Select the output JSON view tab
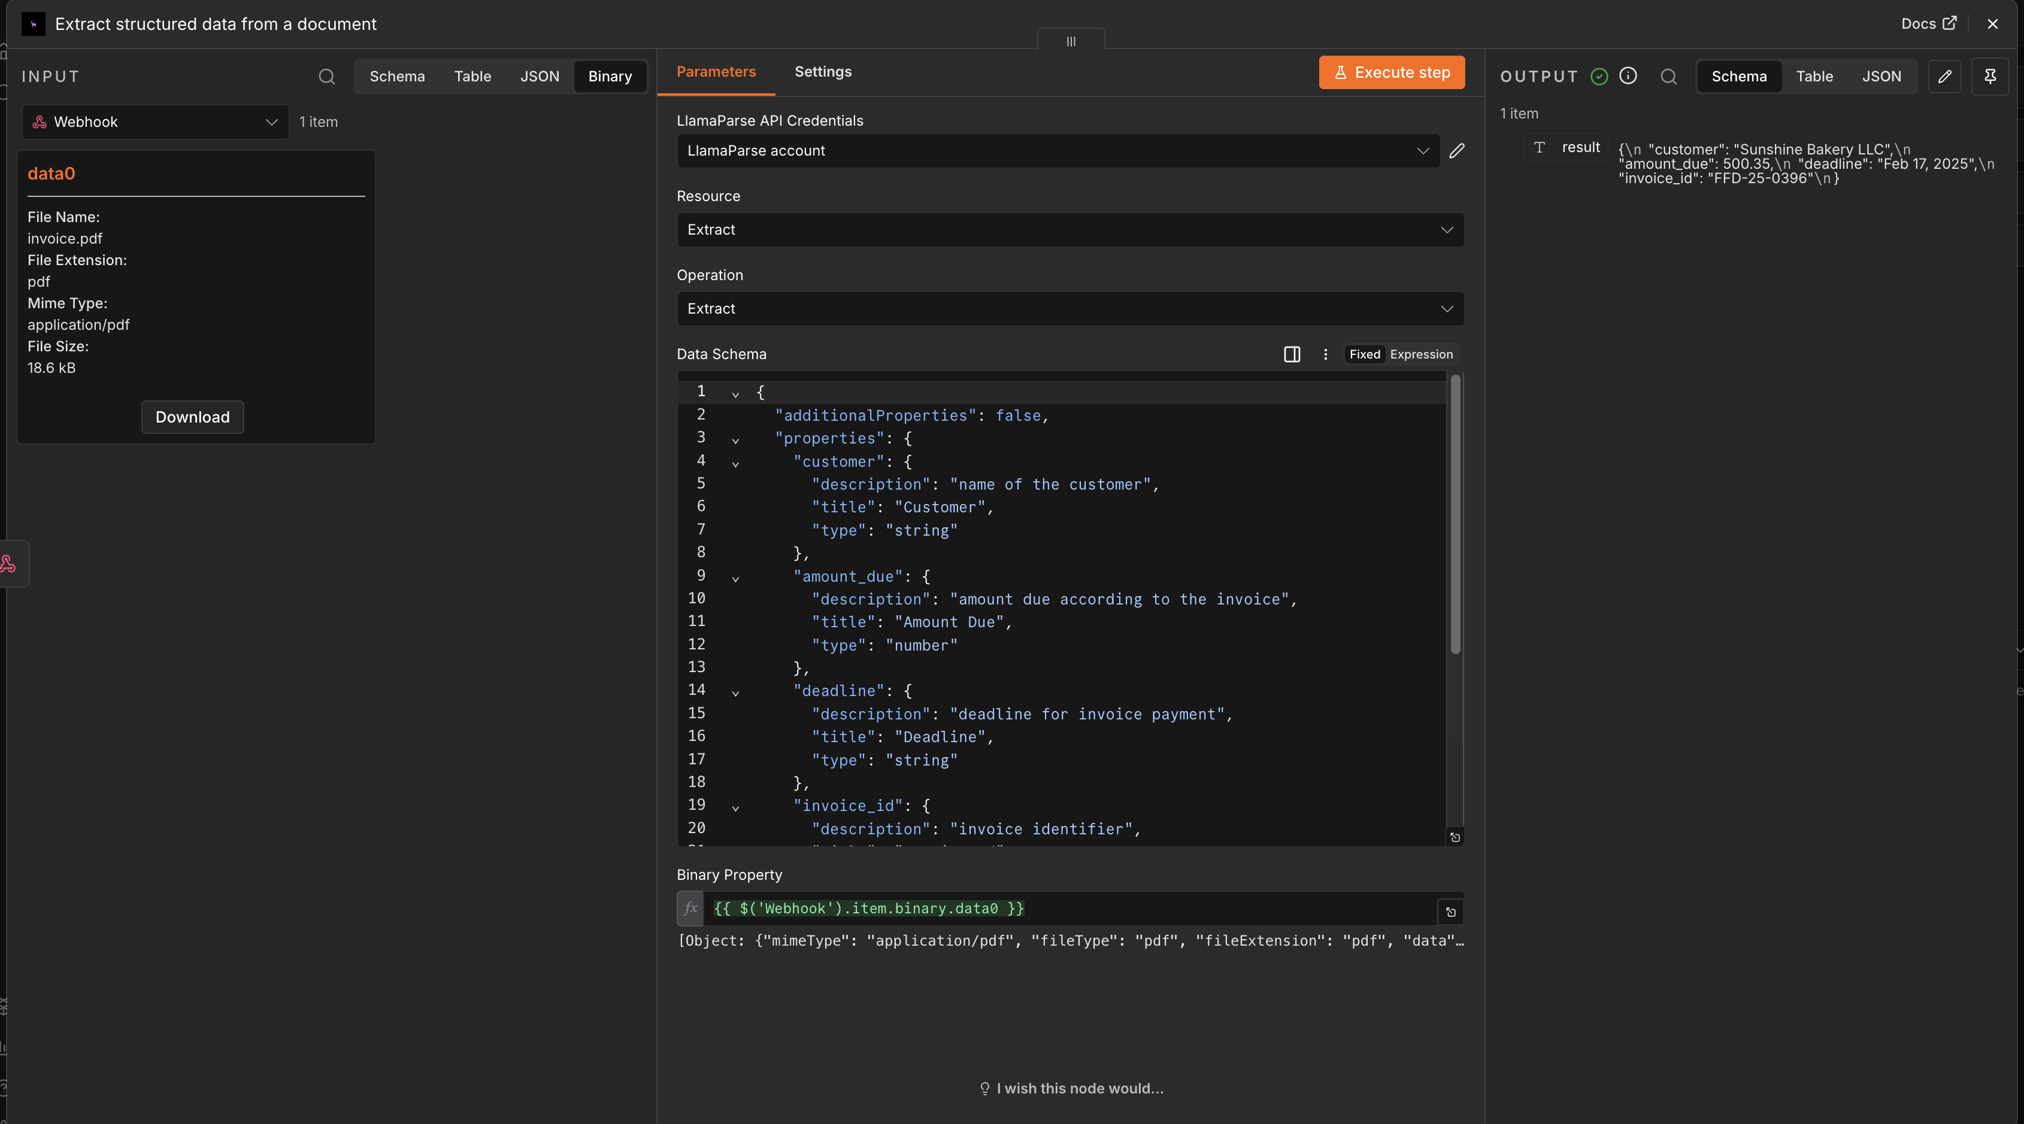The height and width of the screenshot is (1124, 2024). 1881,76
